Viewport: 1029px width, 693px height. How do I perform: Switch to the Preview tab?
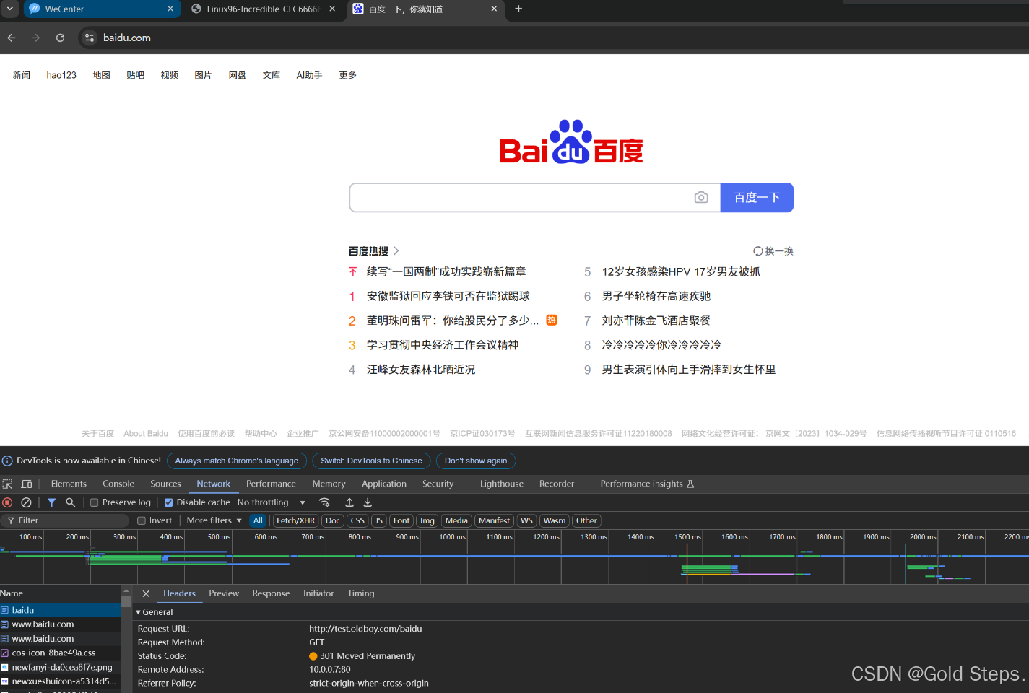(x=224, y=593)
